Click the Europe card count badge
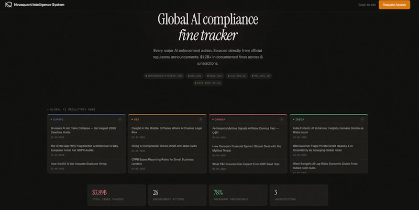 (x=120, y=120)
